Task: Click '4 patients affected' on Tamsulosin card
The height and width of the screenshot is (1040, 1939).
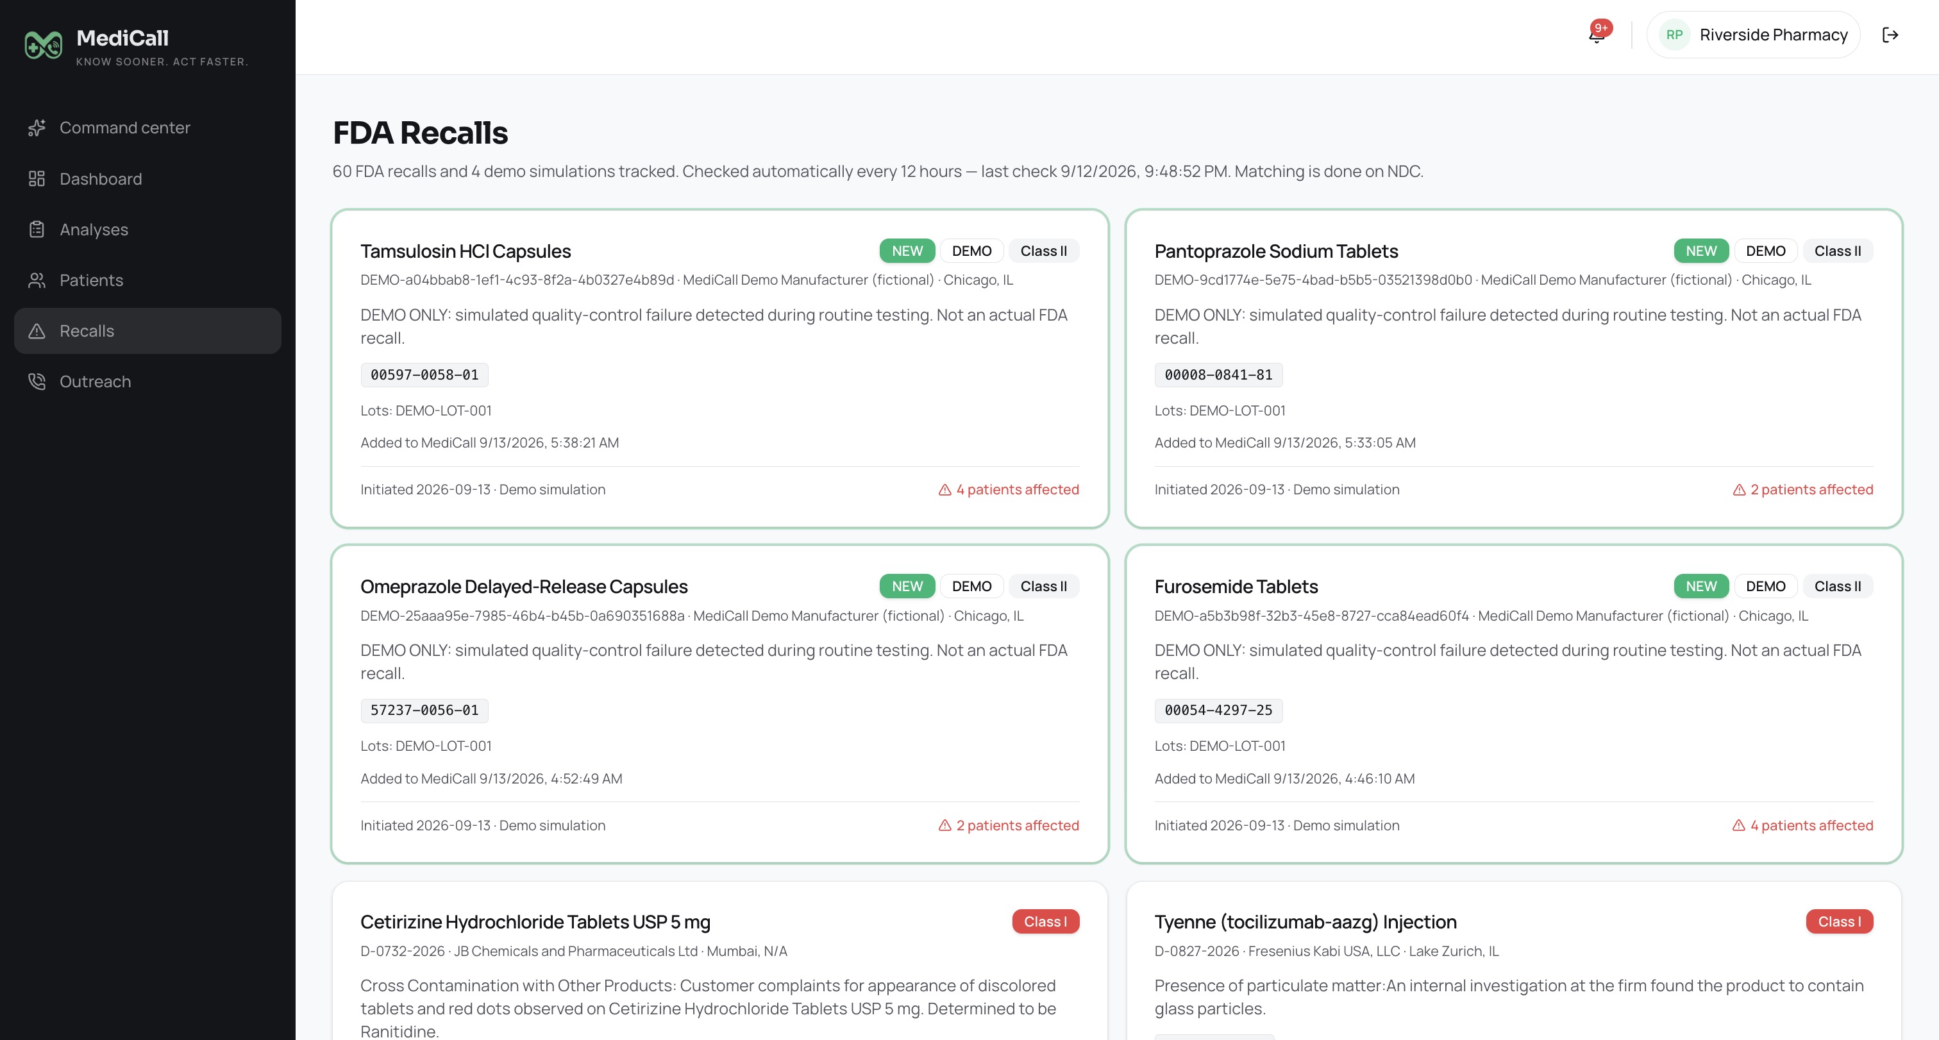Action: [1009, 489]
